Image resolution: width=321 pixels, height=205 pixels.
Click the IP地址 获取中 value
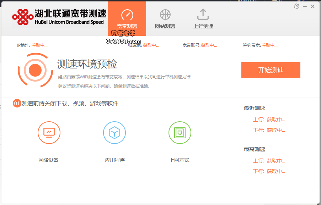(39, 45)
